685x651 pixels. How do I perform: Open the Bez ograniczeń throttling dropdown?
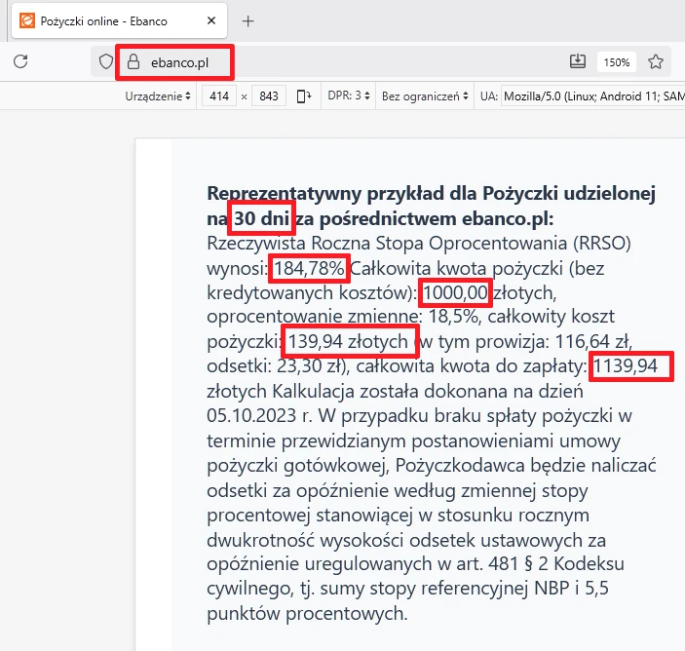click(x=425, y=96)
